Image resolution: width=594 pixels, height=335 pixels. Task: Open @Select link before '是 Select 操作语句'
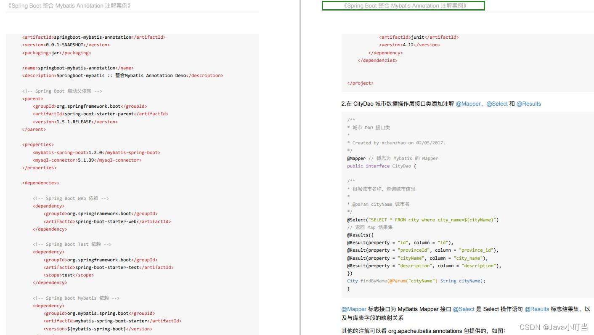pos(464,309)
